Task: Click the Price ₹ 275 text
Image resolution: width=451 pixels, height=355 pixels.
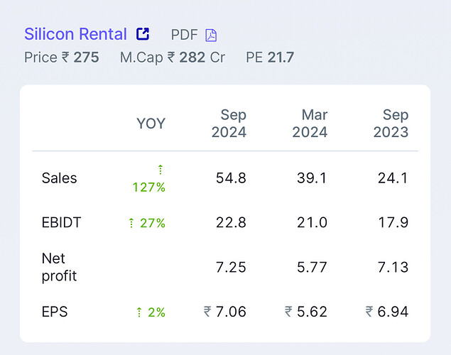Action: [x=62, y=58]
